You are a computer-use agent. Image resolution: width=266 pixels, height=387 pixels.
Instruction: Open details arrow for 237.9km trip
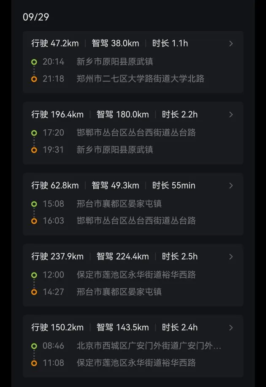tap(231, 256)
